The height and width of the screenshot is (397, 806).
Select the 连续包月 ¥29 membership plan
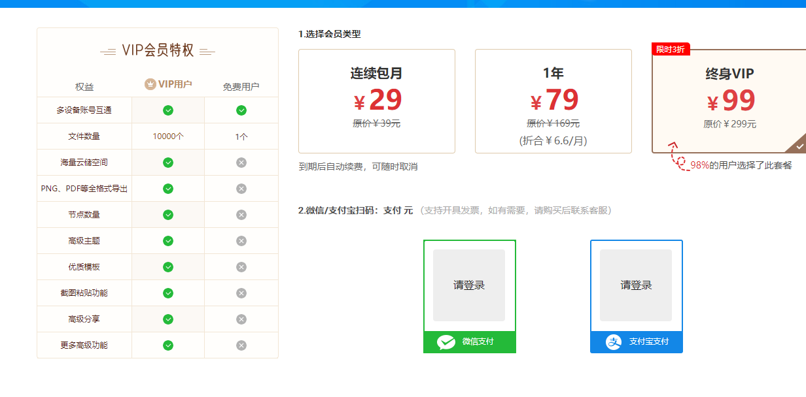(376, 101)
